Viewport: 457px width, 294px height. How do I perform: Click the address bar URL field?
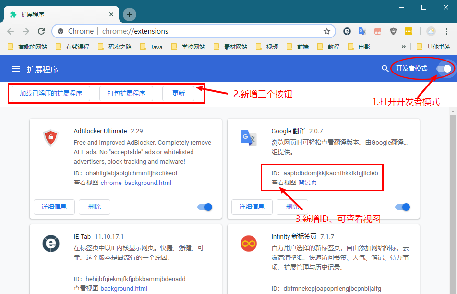coord(193,31)
